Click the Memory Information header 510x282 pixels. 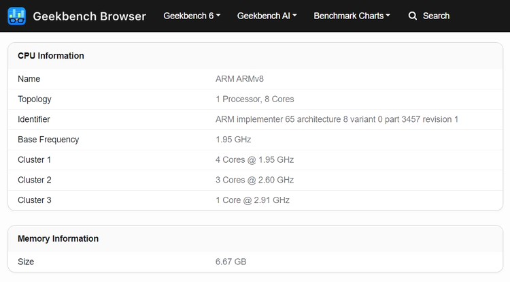click(58, 238)
